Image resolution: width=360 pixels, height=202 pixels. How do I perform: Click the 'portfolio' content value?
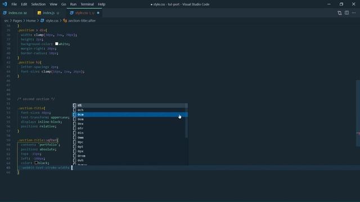tap(49, 145)
